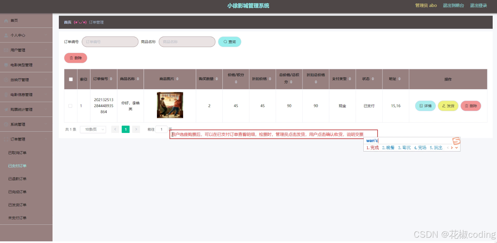Click the 现金 payment type cell
Viewport: 497px width, 243px height.
pos(342,106)
